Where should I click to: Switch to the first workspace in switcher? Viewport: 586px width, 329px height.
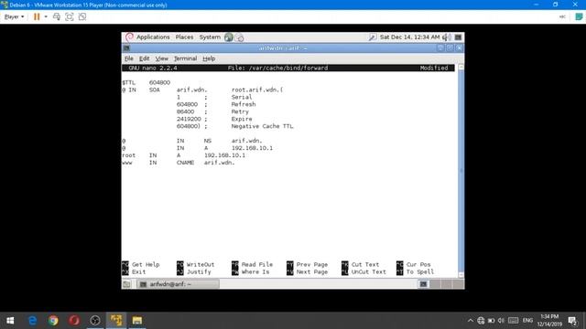tap(423, 284)
